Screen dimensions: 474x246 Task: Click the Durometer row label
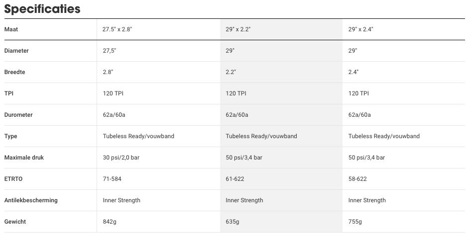click(18, 115)
